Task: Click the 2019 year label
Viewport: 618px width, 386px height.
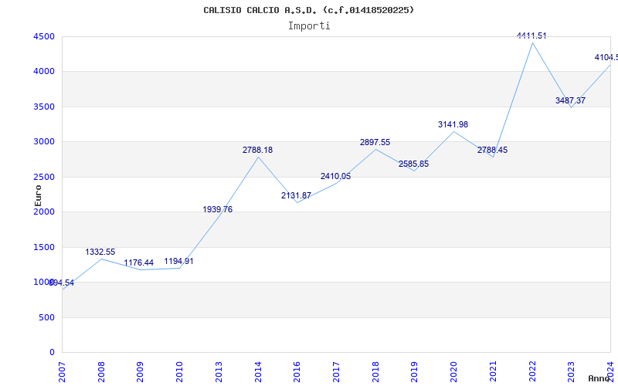Action: (414, 372)
